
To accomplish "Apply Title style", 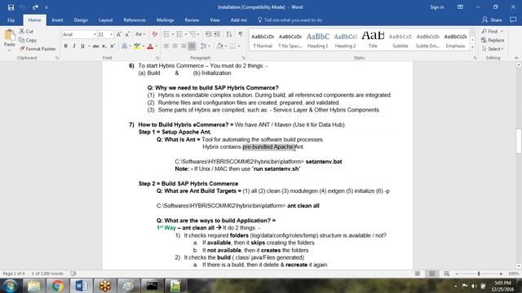I will (373, 40).
